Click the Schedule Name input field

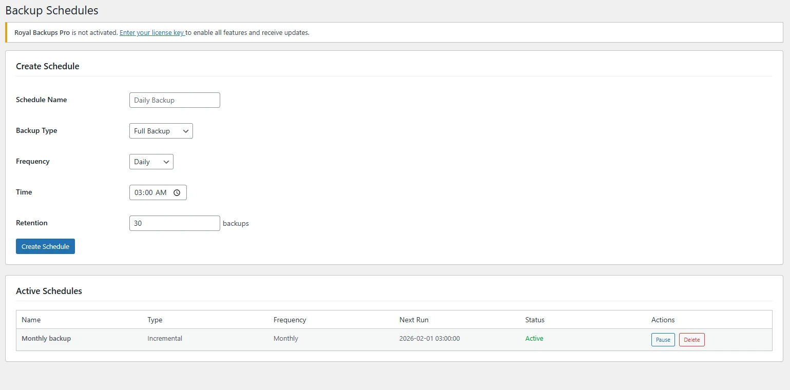[x=175, y=100]
